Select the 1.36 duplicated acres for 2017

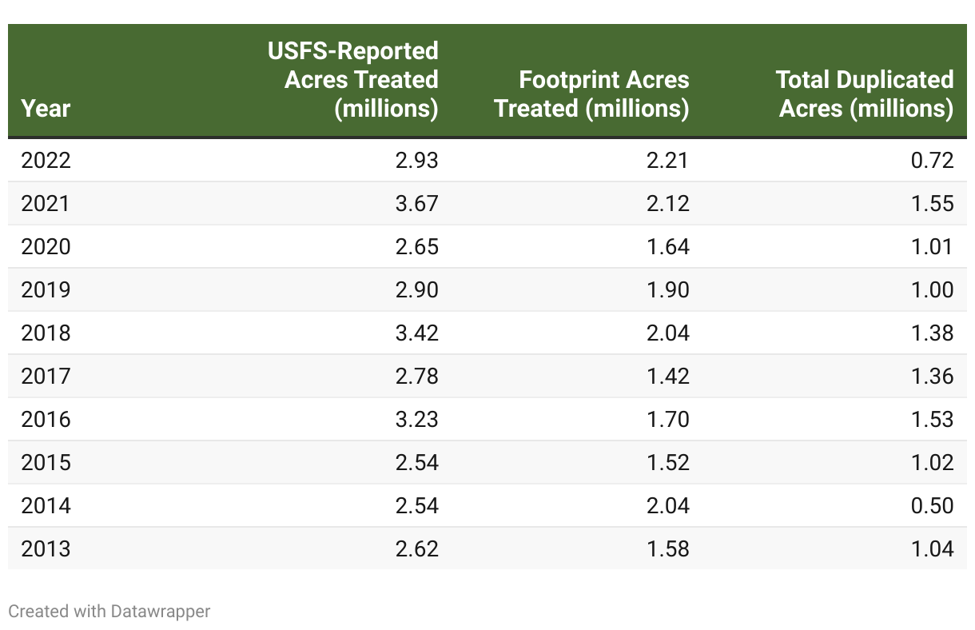coord(932,377)
